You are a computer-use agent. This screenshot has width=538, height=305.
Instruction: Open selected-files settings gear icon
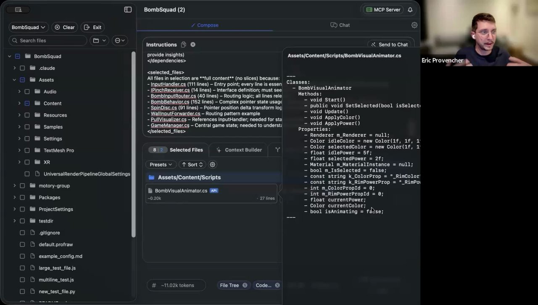pos(212,164)
